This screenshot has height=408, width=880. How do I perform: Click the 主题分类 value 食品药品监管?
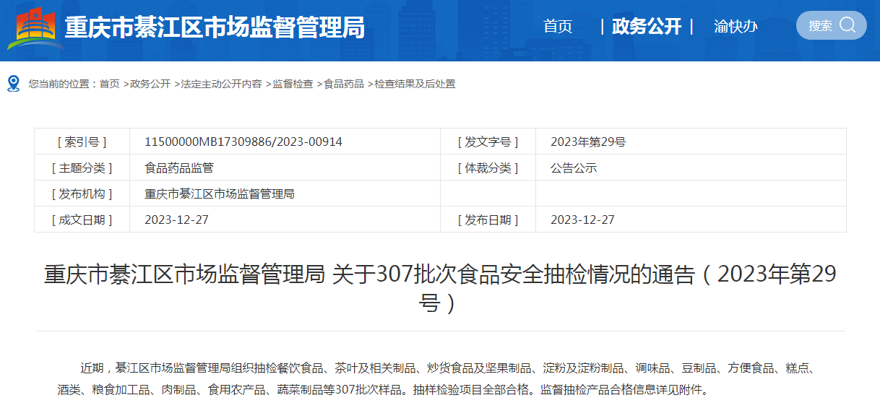pos(179,168)
